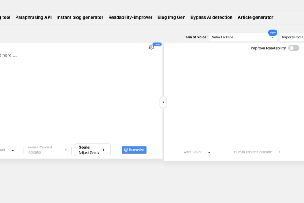This screenshot has height=203, width=304.
Task: Click the Humanize button
Action: 134,150
